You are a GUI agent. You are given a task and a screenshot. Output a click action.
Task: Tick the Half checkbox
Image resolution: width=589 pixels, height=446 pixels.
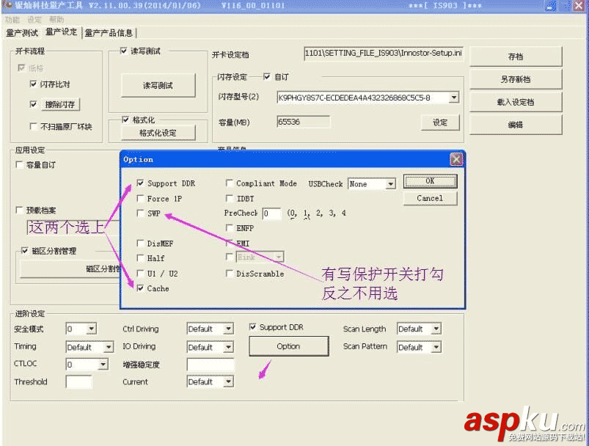(141, 258)
